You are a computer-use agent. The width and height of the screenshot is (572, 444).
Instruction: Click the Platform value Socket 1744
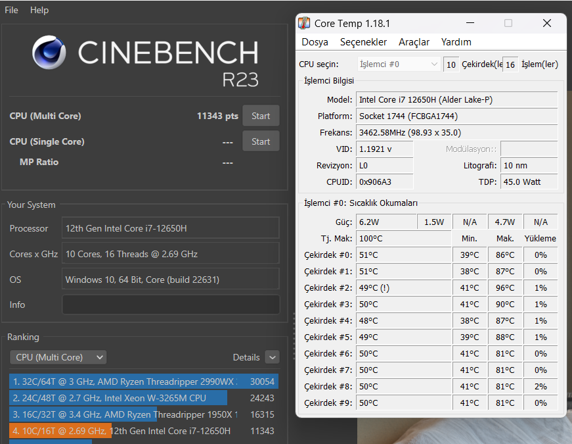[456, 116]
